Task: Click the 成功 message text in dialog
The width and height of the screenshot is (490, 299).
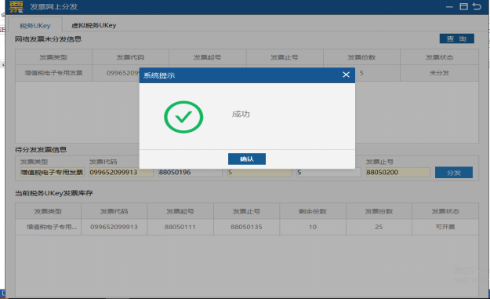Action: [241, 114]
